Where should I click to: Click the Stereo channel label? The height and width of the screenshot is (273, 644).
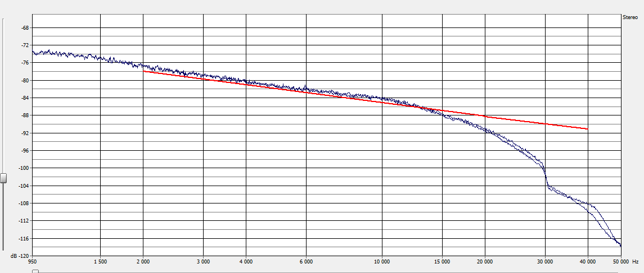coord(631,17)
